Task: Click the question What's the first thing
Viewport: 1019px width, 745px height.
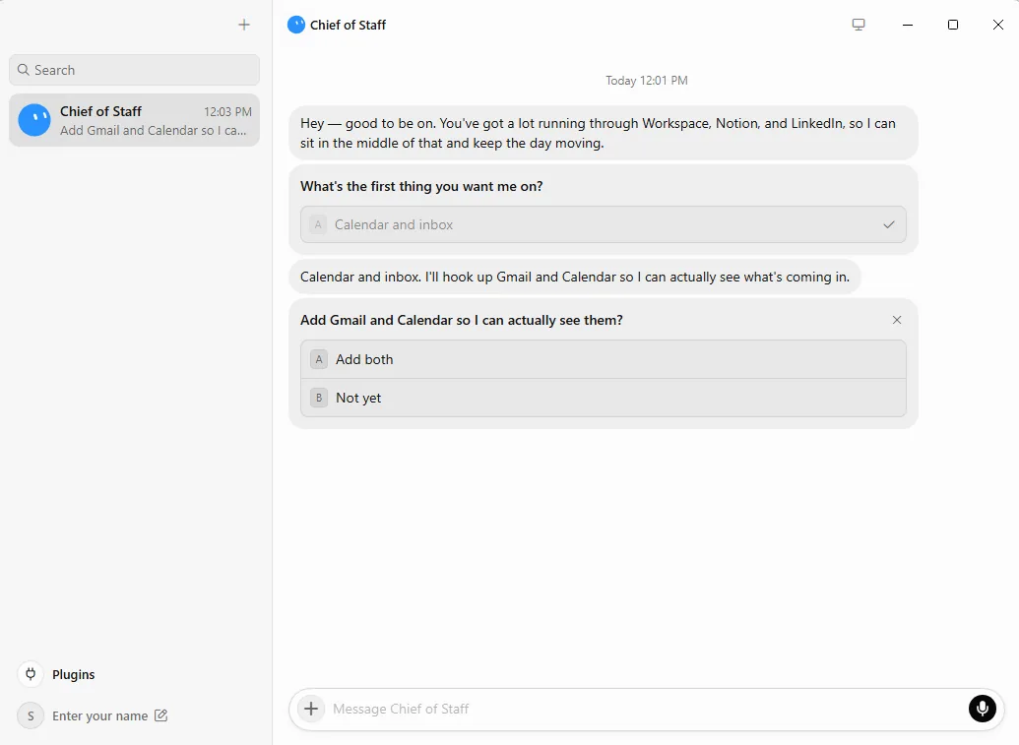Action: pyautogui.click(x=421, y=186)
